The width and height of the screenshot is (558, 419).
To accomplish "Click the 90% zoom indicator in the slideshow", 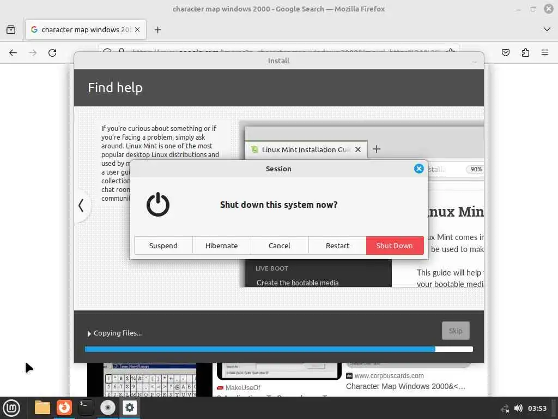I will click(476, 169).
